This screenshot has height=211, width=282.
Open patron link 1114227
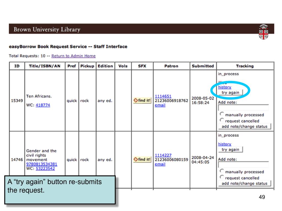tap(163, 155)
